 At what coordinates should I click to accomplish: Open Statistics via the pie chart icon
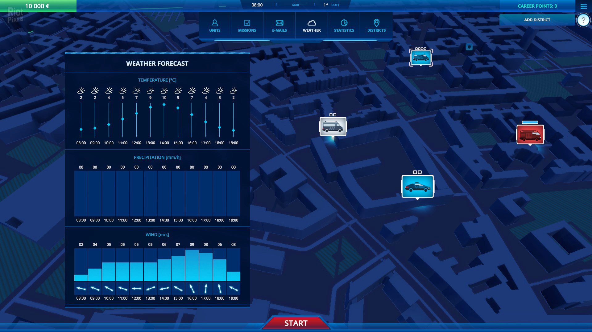click(x=344, y=22)
